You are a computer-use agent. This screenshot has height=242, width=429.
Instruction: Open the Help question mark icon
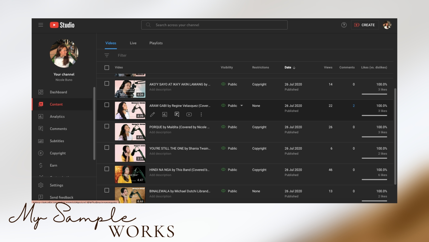coord(344,25)
